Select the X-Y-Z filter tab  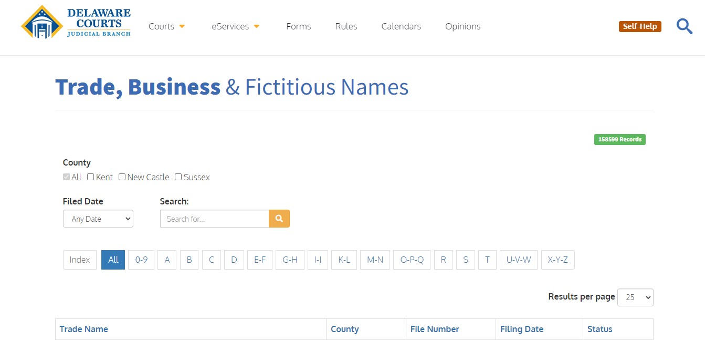point(557,259)
